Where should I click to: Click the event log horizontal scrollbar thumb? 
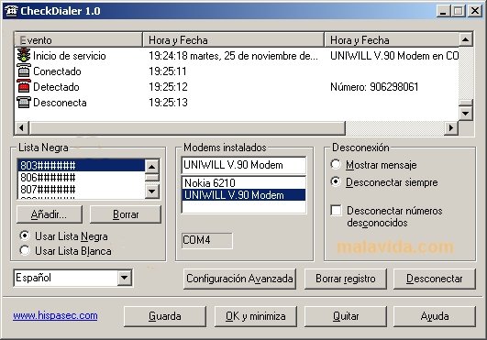click(187, 127)
